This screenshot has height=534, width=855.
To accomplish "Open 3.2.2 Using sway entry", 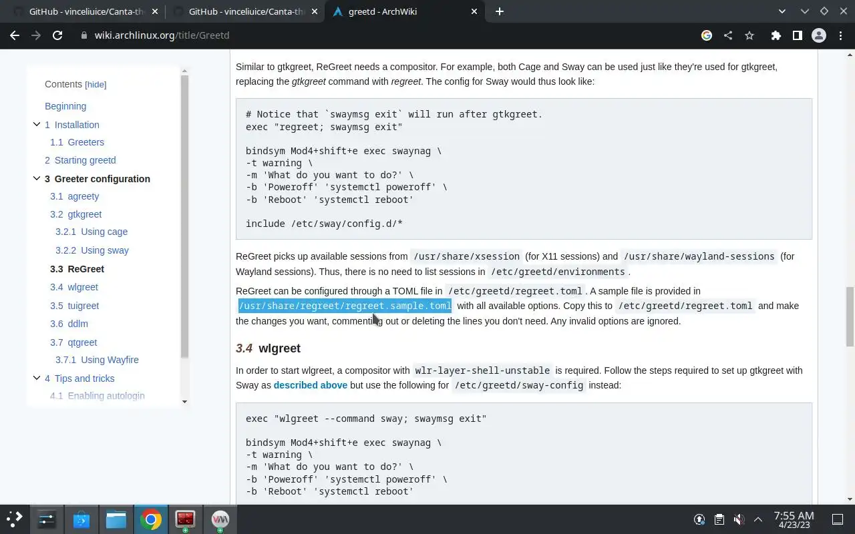I will [92, 250].
